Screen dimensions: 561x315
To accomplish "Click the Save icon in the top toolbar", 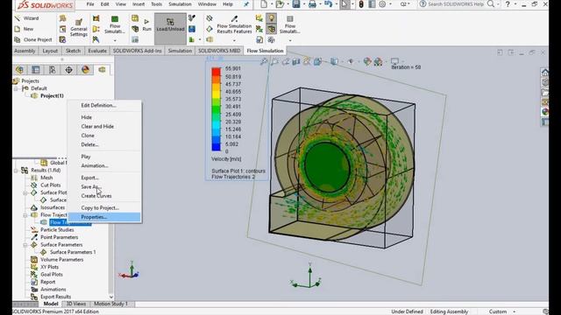I will [296, 4].
